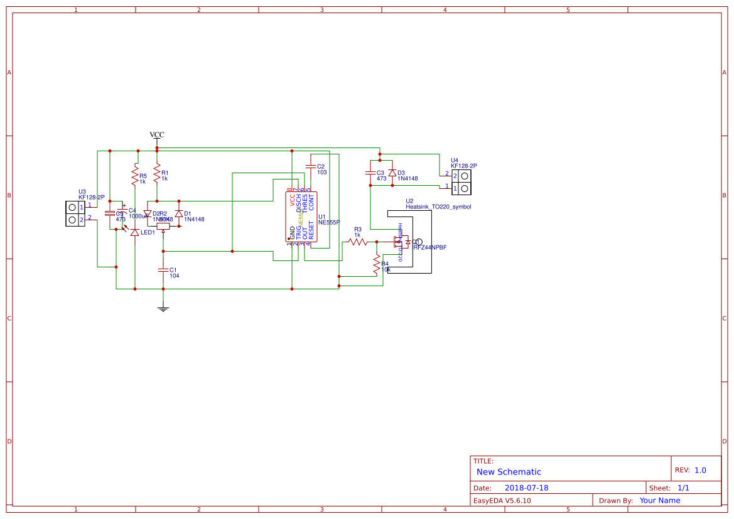Click the R4 10k value label

386,270
